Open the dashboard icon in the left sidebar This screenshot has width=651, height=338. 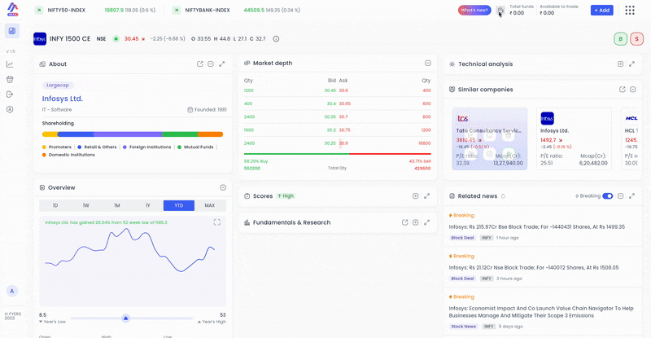12,31
